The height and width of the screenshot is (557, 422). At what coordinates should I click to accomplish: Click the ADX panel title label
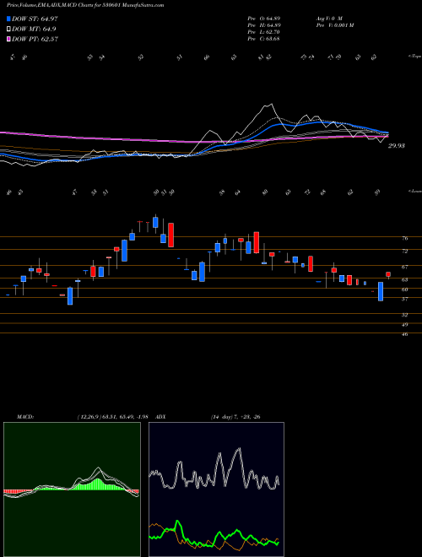[161, 417]
